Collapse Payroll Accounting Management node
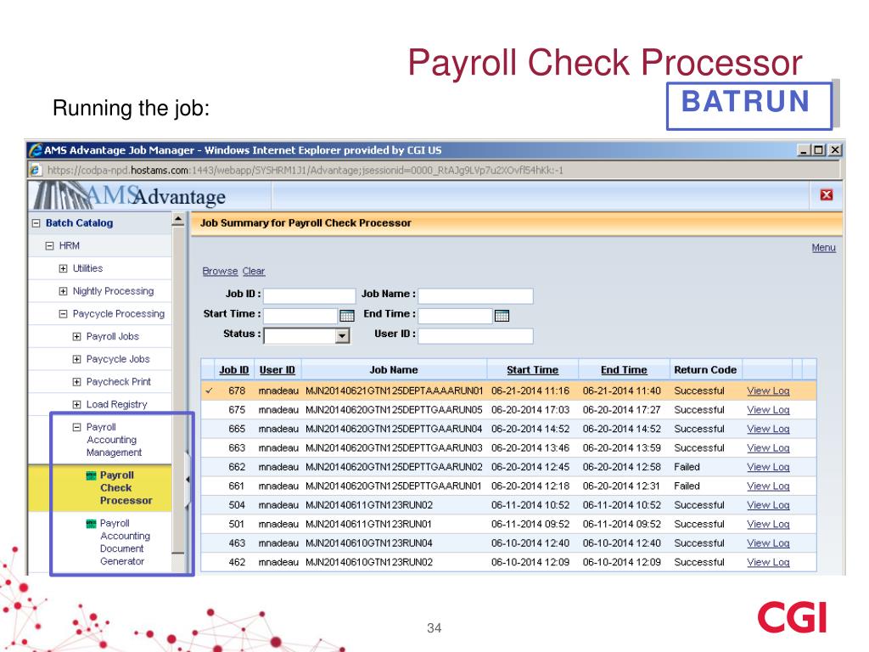This screenshot has width=869, height=652. coord(77,428)
